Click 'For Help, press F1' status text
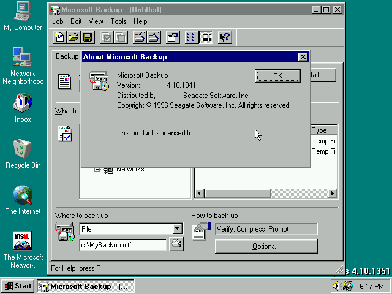Image resolution: width=392 pixels, height=294 pixels. coord(77,268)
